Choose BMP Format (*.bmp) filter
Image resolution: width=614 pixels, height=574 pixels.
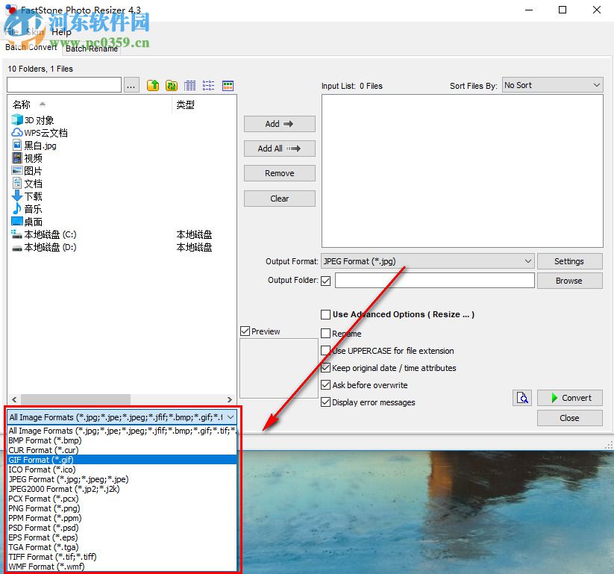pos(122,440)
